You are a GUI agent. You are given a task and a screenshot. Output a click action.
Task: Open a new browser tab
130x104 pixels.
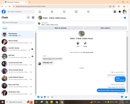pos(30,2)
